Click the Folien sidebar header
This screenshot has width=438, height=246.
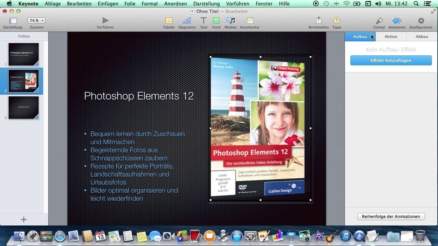coord(24,36)
